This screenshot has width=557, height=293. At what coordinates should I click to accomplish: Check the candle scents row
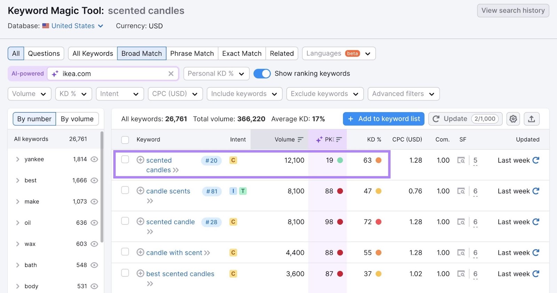tap(125, 190)
